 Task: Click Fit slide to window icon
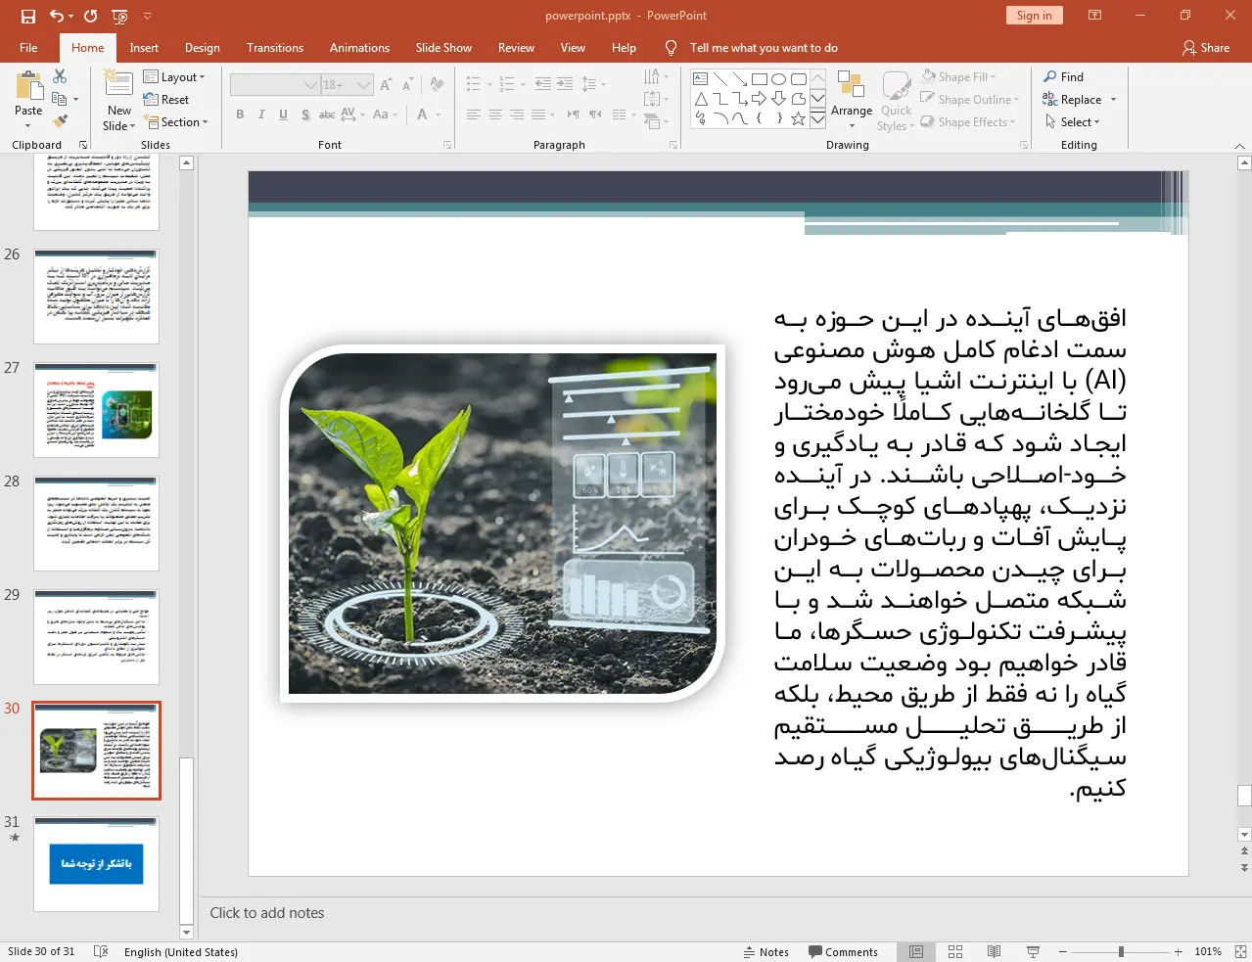1240,951
